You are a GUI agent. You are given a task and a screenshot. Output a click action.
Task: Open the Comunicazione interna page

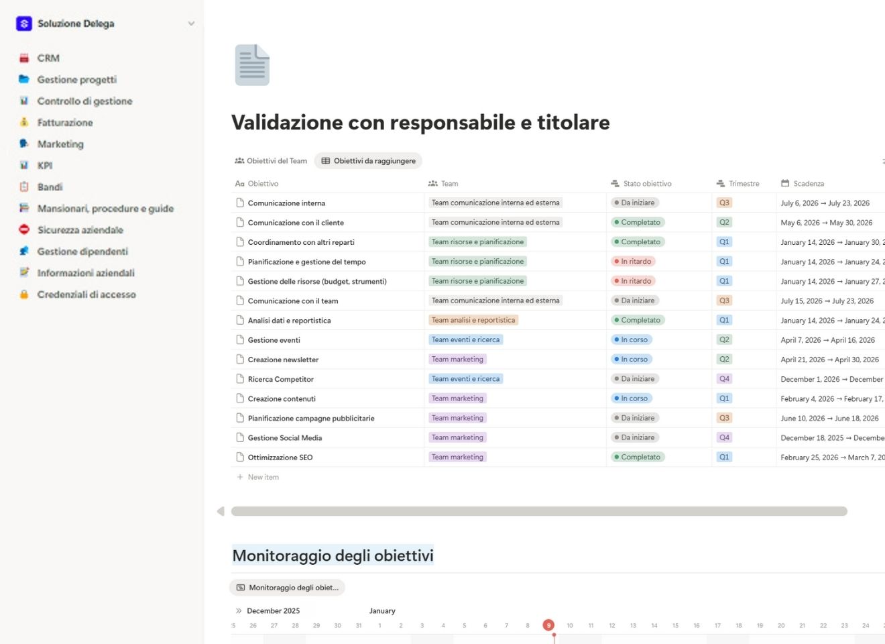288,203
